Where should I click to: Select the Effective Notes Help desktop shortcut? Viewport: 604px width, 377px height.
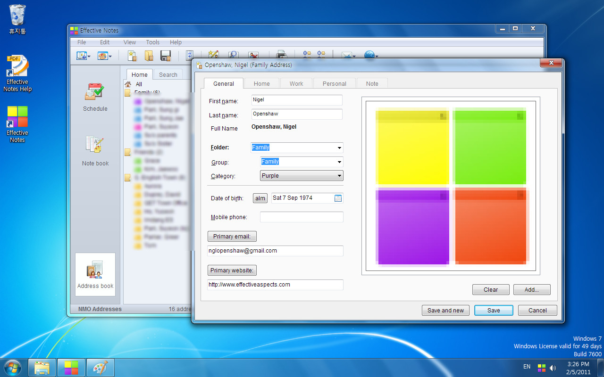17,74
